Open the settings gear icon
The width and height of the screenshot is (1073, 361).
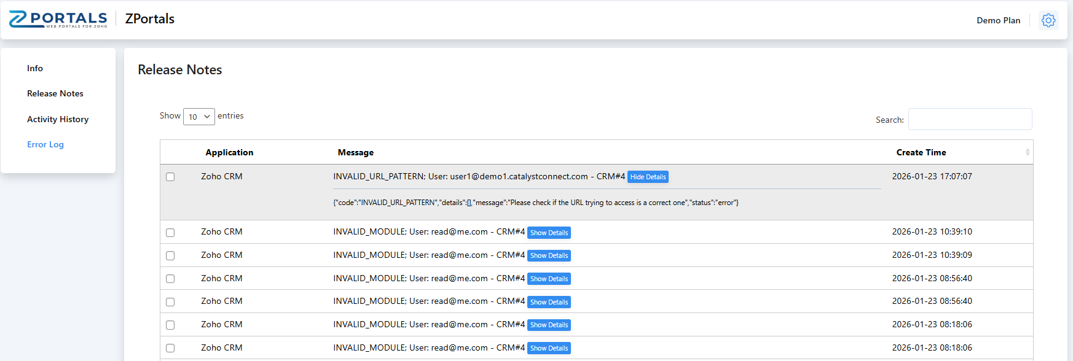pyautogui.click(x=1048, y=20)
